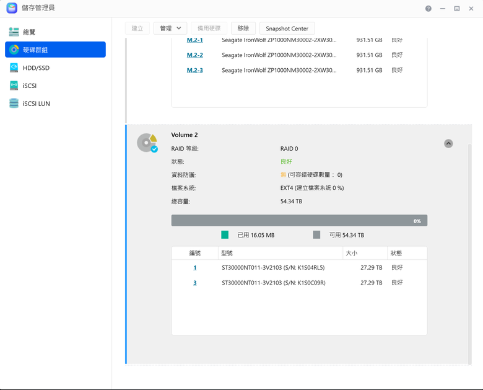Open Snapshot Center
This screenshot has width=483, height=390.
(287, 29)
